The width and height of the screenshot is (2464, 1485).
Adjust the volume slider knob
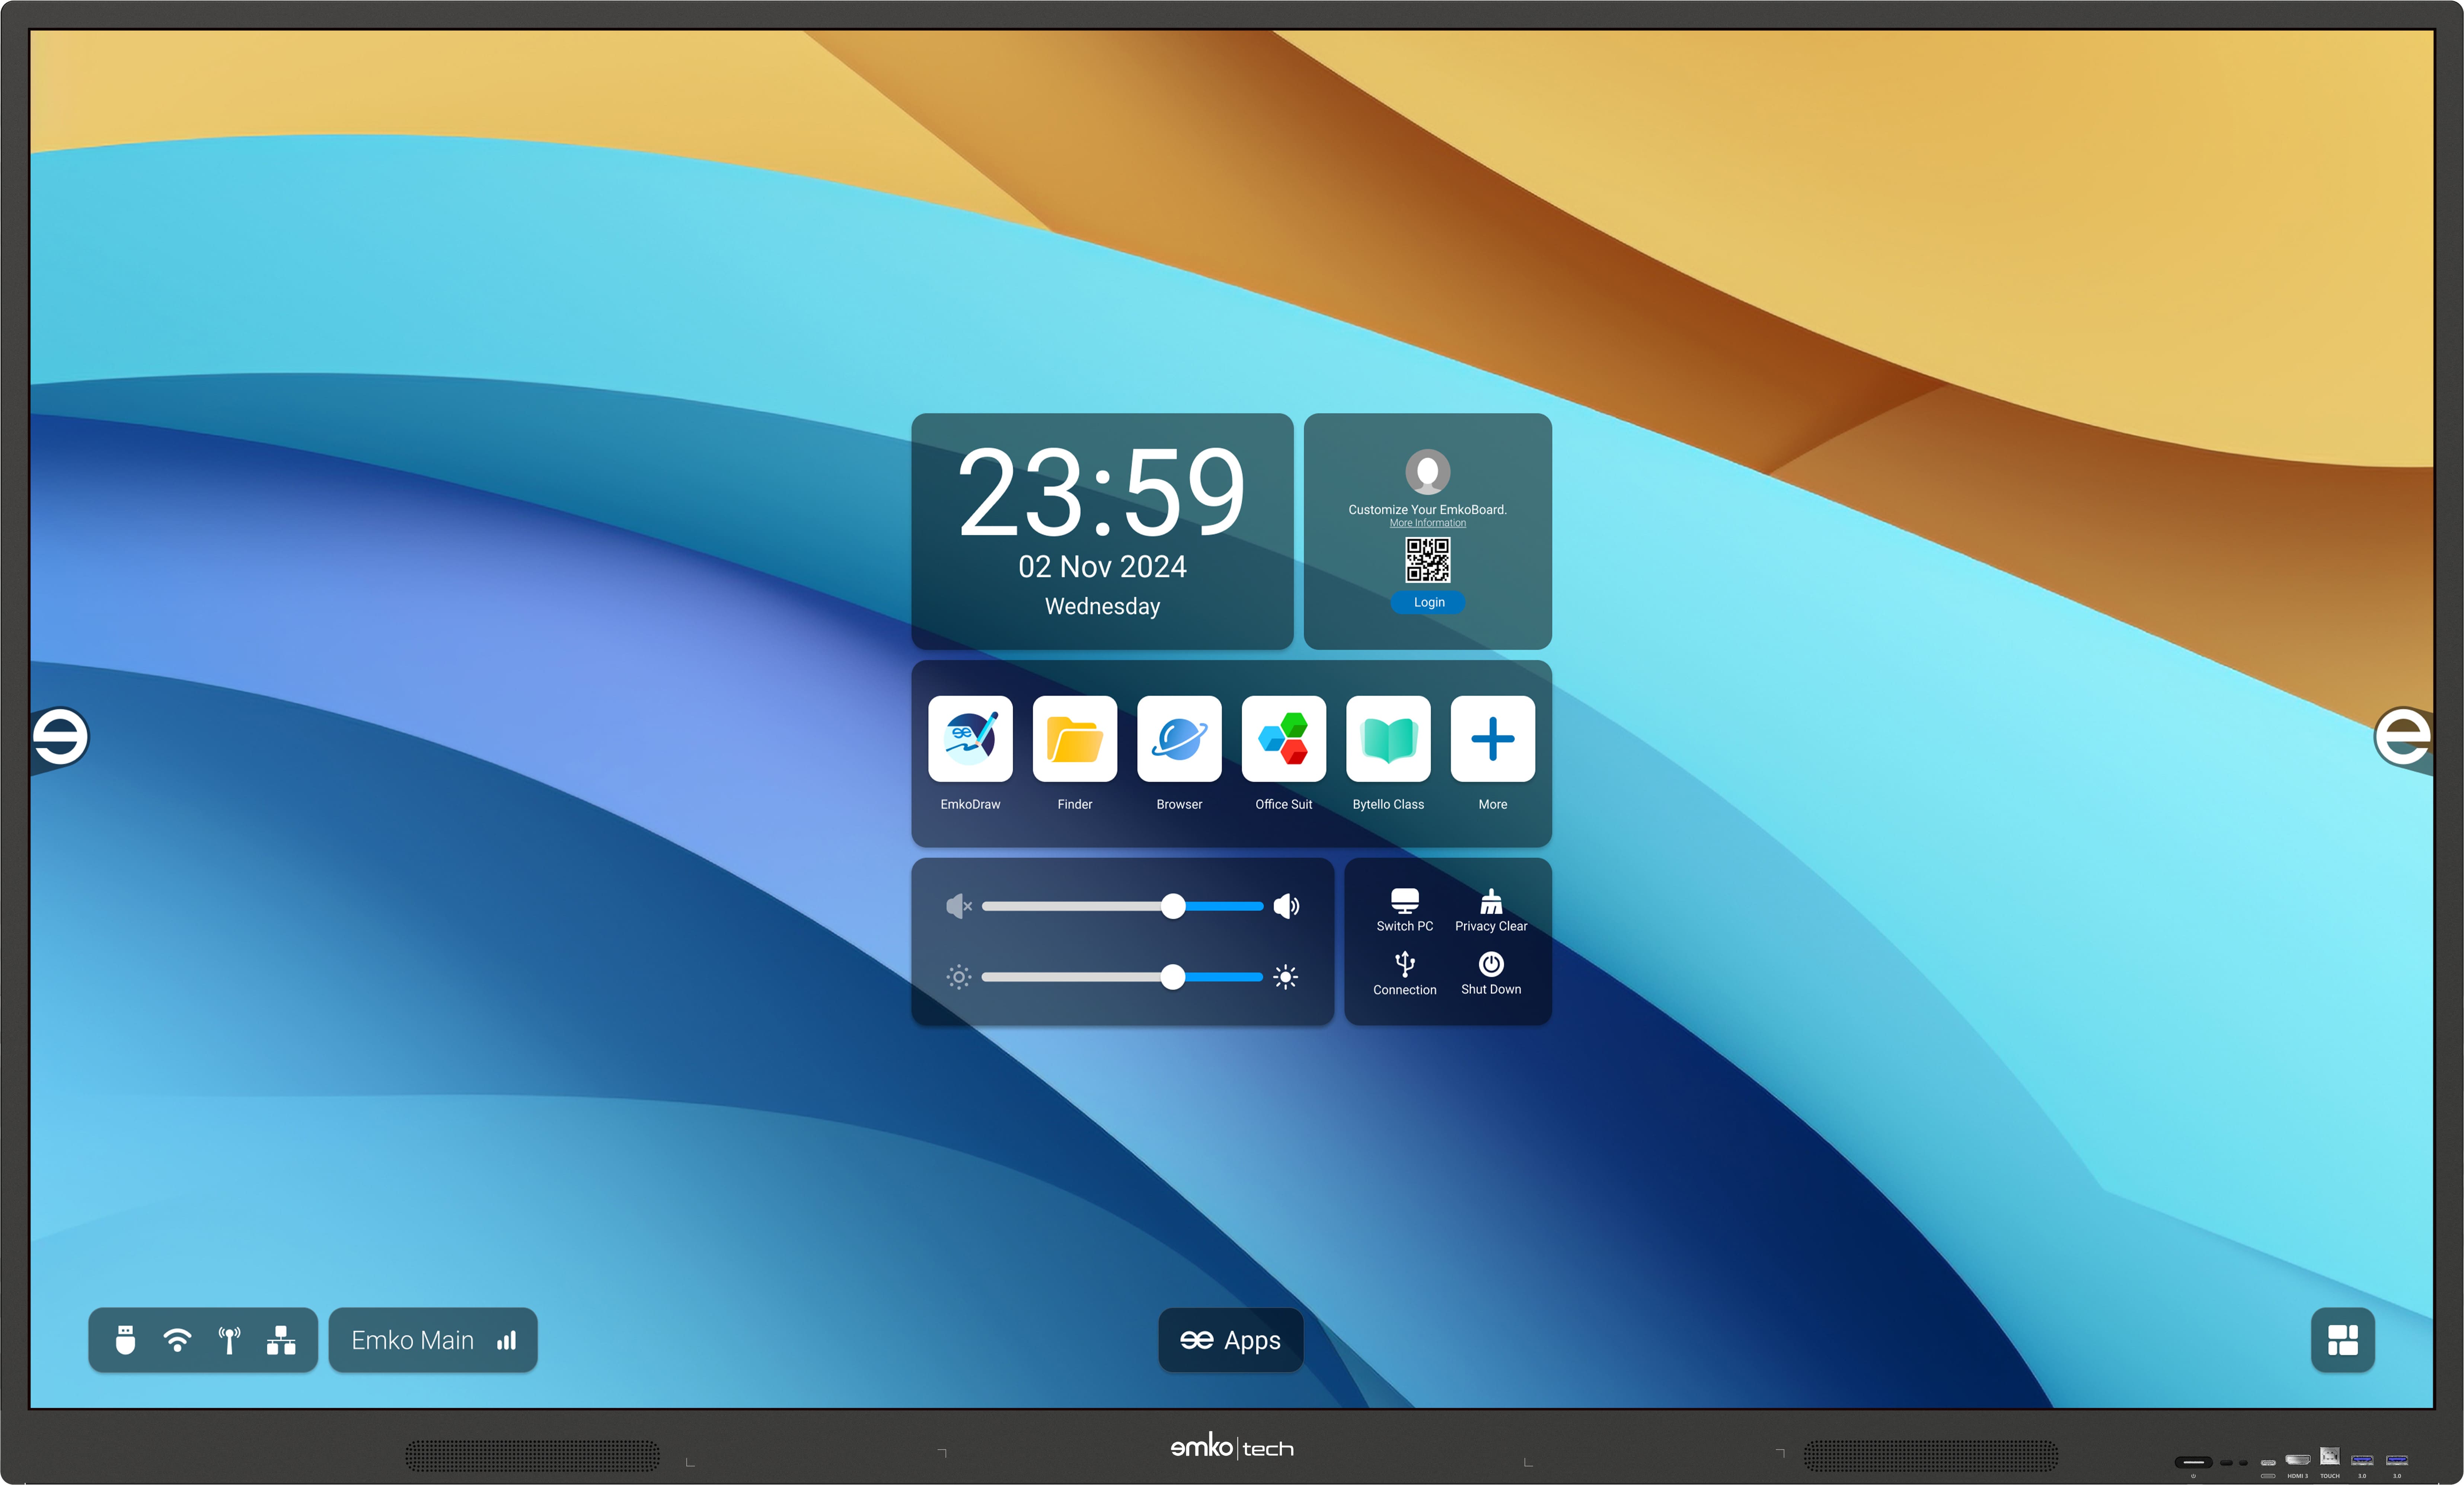(x=1173, y=906)
